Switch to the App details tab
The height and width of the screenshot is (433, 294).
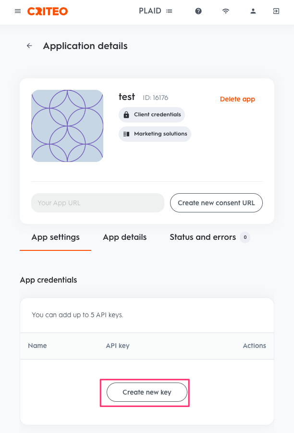(125, 237)
